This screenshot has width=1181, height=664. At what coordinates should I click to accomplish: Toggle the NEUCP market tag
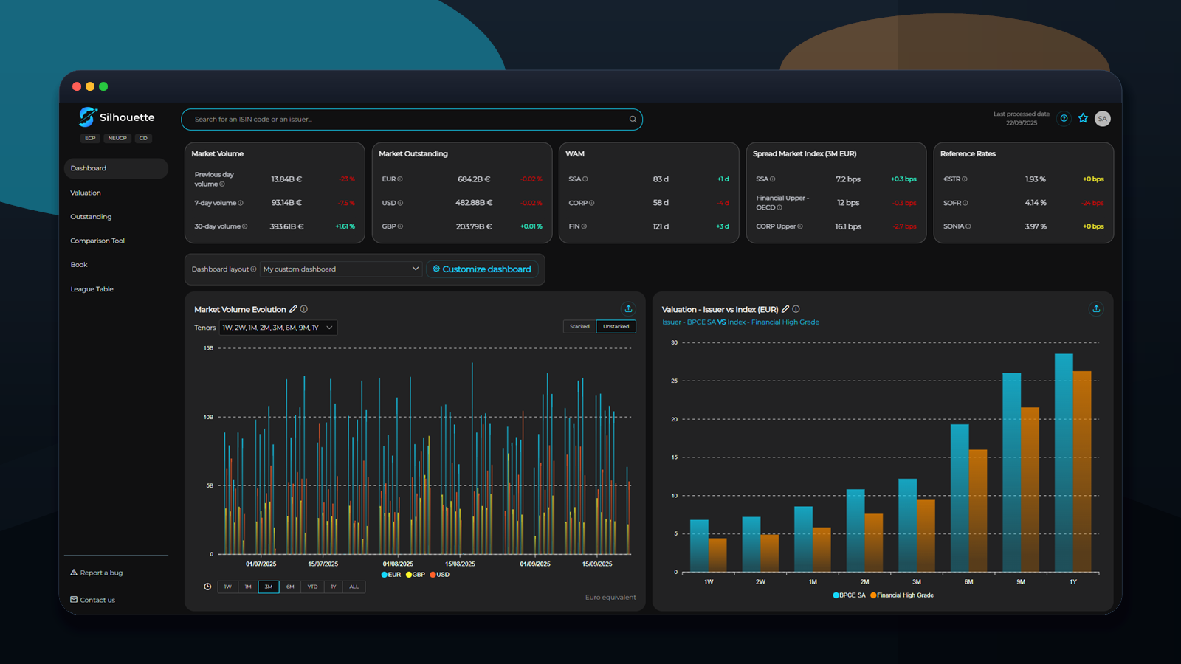tap(117, 138)
